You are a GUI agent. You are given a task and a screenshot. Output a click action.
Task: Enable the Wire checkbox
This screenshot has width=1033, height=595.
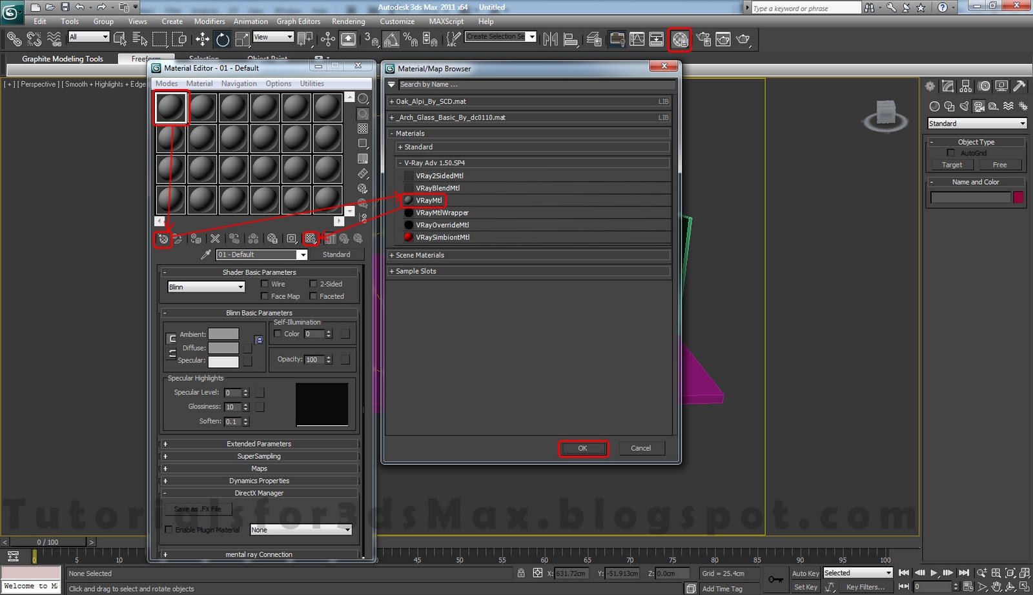[x=265, y=283]
